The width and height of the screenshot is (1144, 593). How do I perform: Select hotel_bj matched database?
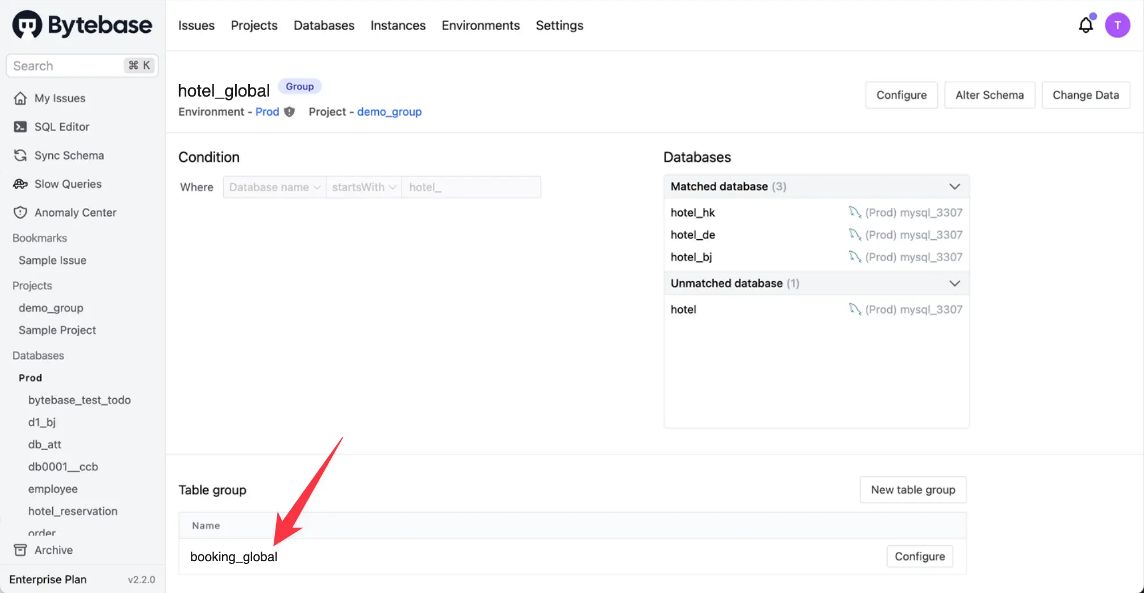point(691,257)
